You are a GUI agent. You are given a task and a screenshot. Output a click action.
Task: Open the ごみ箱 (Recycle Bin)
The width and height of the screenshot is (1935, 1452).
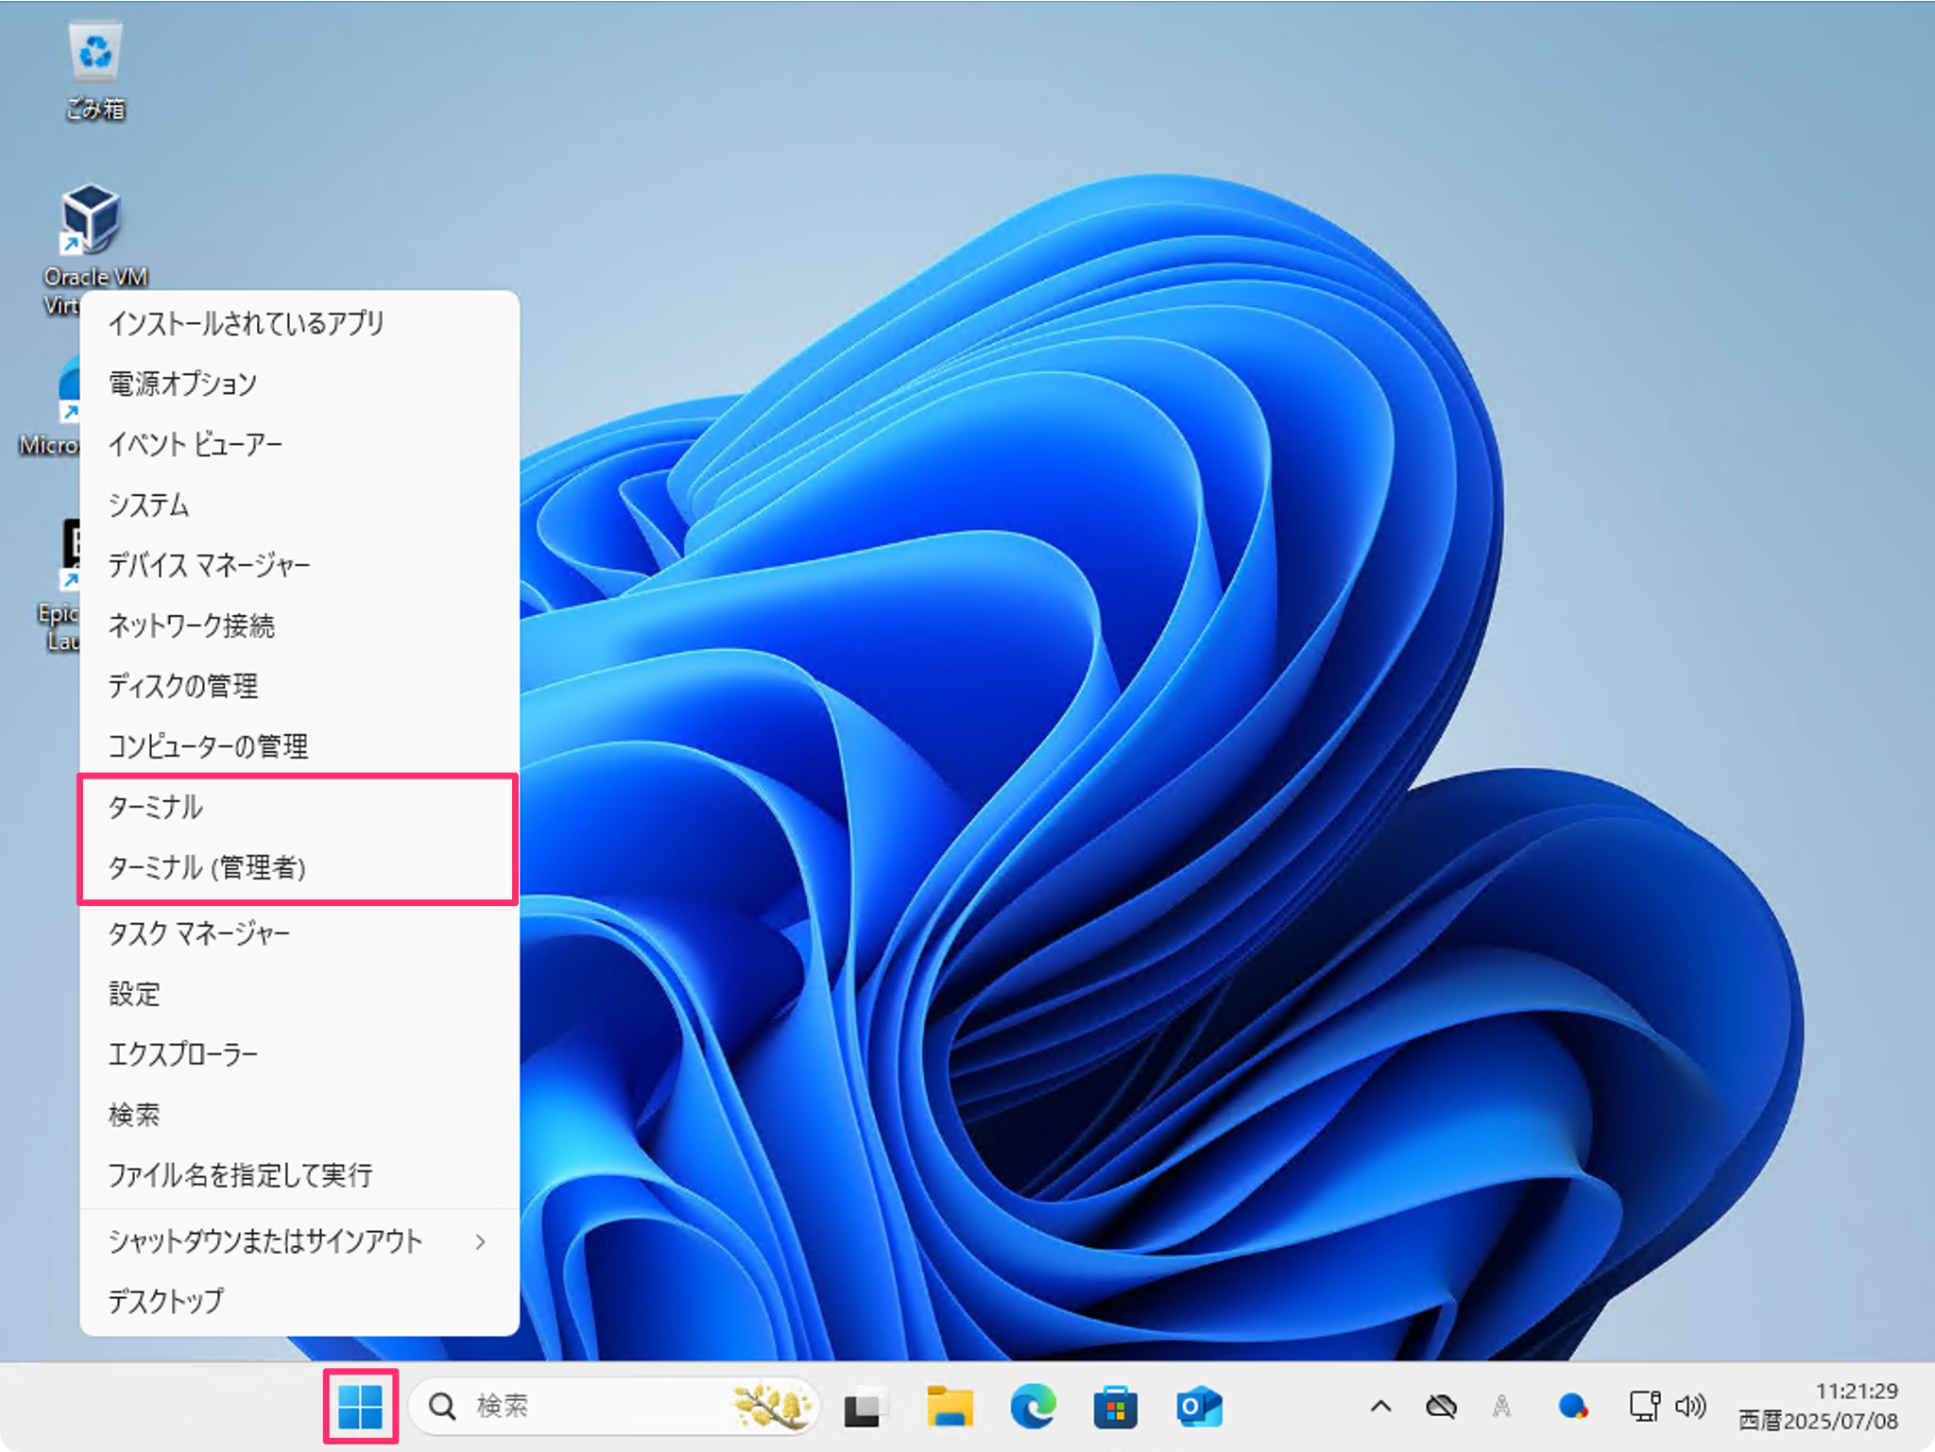click(94, 52)
